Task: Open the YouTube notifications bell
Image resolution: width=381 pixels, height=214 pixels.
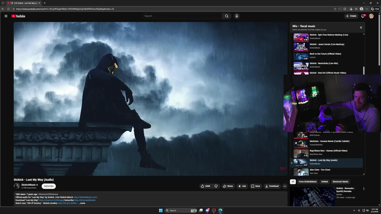Action: click(x=363, y=16)
